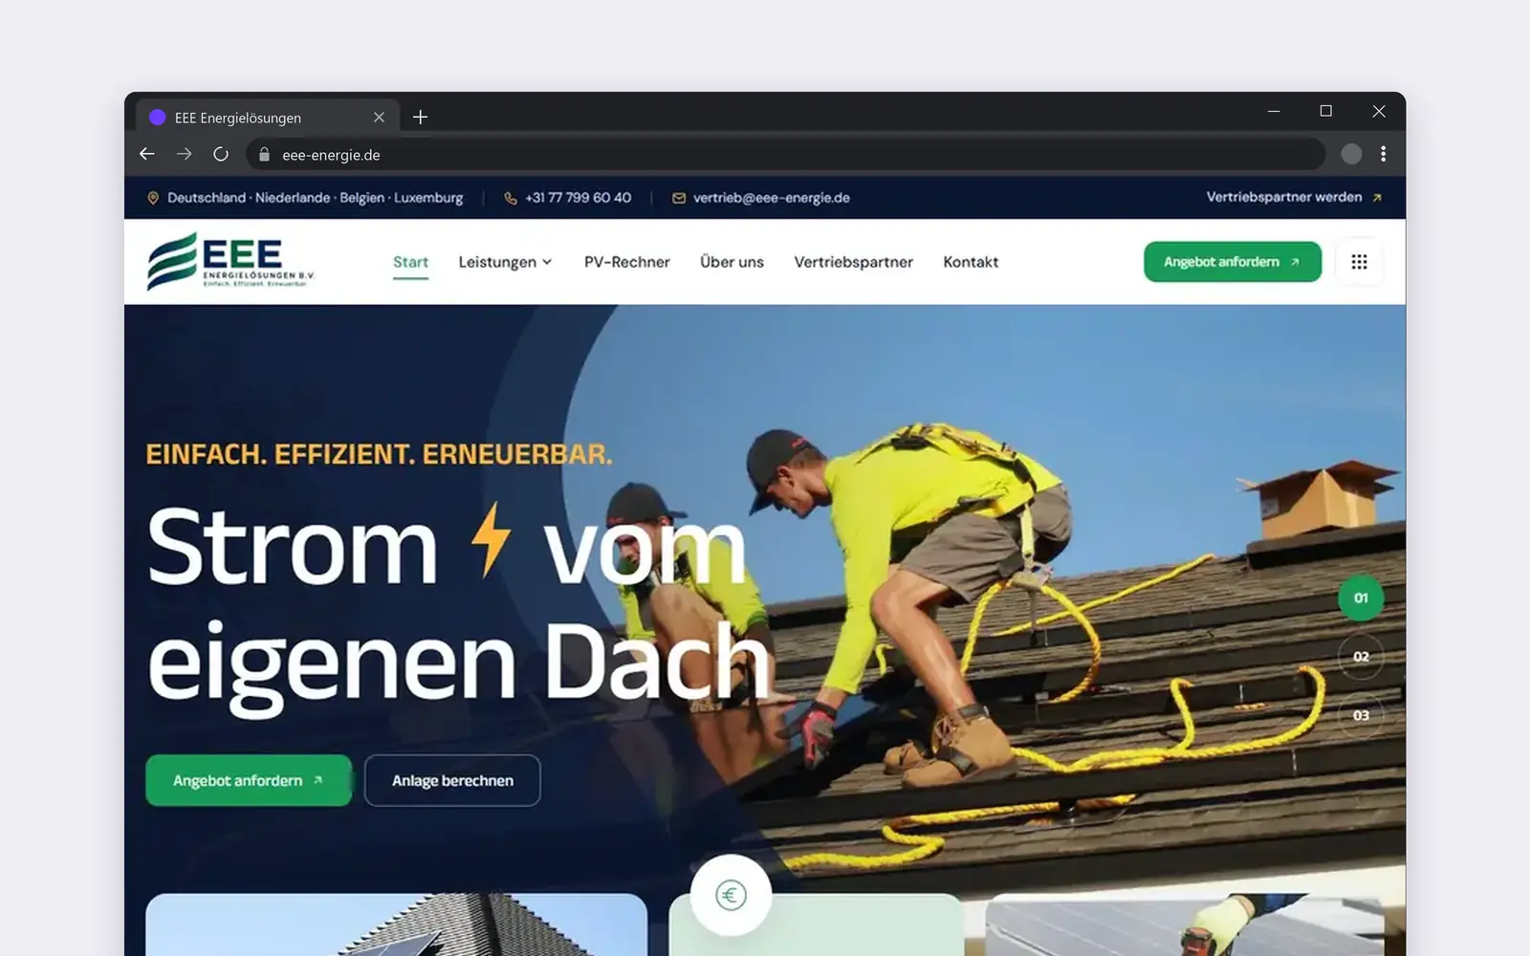Click the location pin icon in top bar
The height and width of the screenshot is (956, 1530).
153,198
